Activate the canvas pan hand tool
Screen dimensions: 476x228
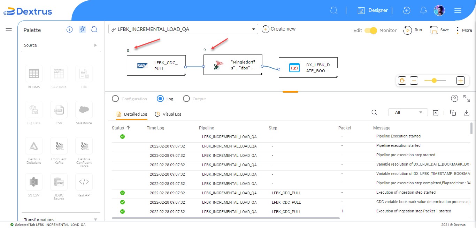pyautogui.click(x=402, y=81)
